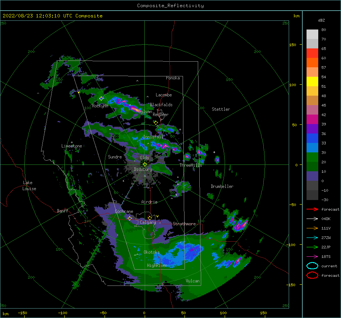Select the purple 36–39 dBZ swatch
341x318 pixels.
click(x=312, y=129)
